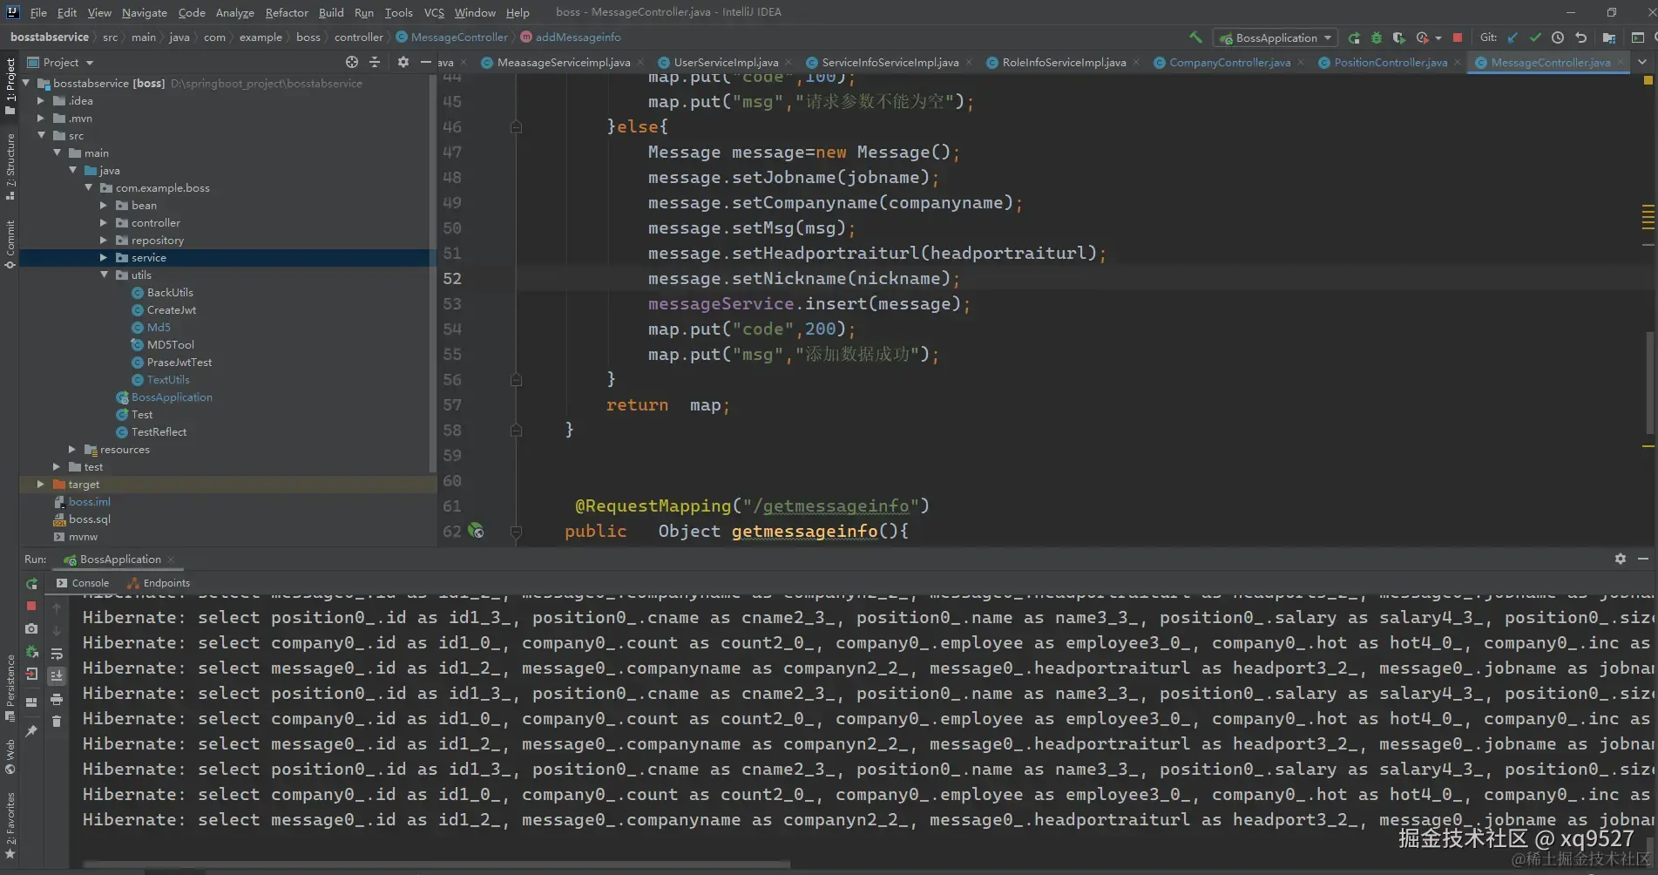Click the print console icon
The image size is (1658, 875).
click(57, 699)
